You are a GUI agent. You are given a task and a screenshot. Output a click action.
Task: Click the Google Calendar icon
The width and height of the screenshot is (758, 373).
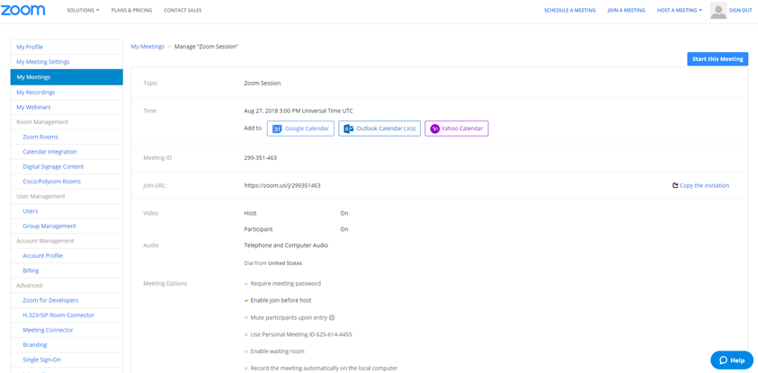(x=278, y=129)
